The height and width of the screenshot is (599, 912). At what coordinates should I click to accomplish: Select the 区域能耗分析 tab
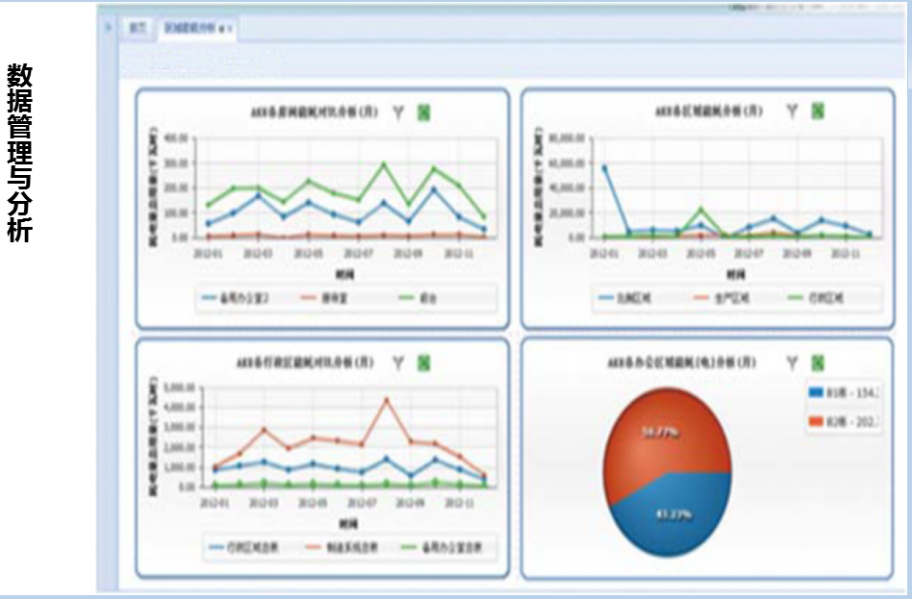190,29
